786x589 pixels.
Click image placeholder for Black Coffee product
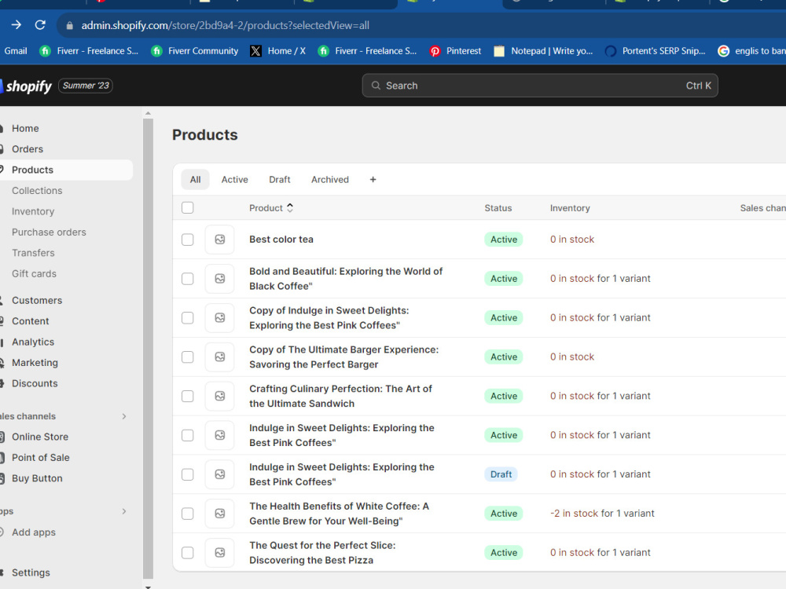coord(219,279)
